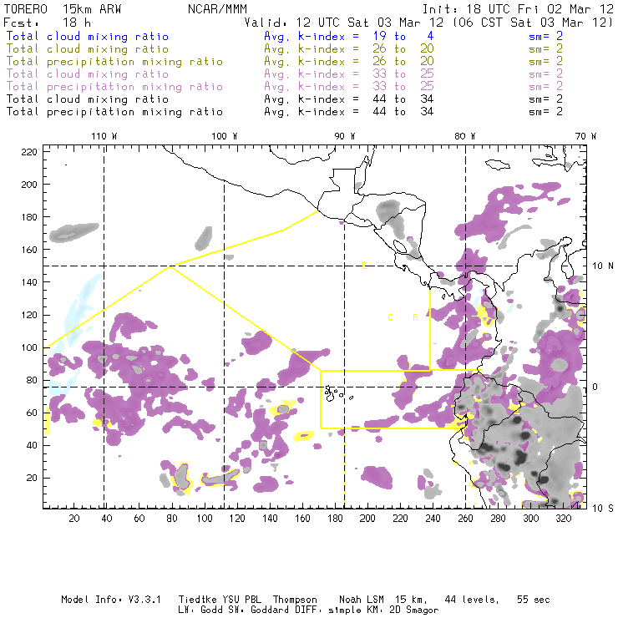The height and width of the screenshot is (618, 618).
Task: Click the "TORERO 15km ARW" title text
Action: [x=63, y=9]
